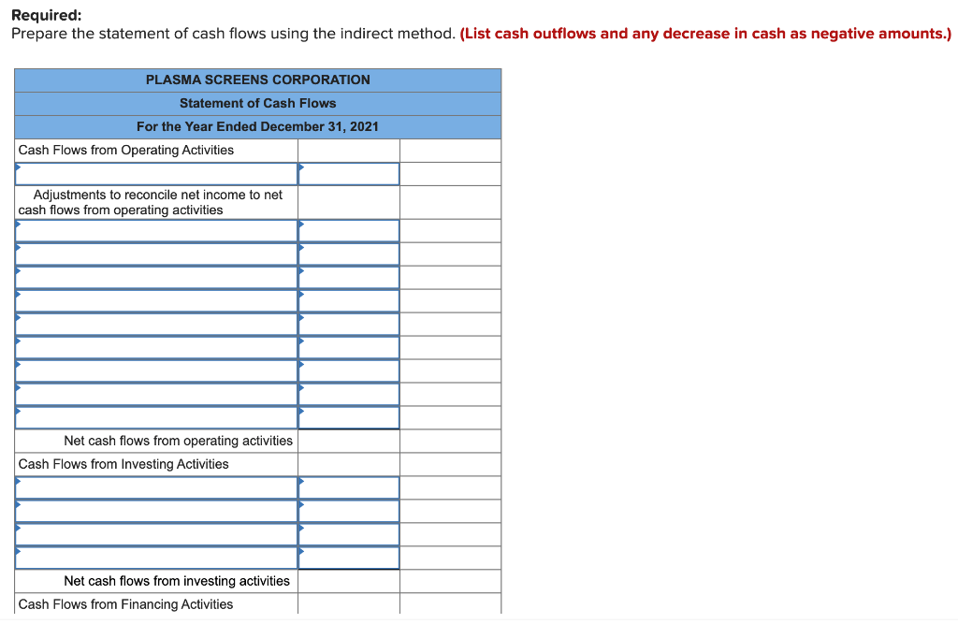Open the last adjustments row label dropdown
This screenshot has height=624, width=958.
(x=155, y=417)
